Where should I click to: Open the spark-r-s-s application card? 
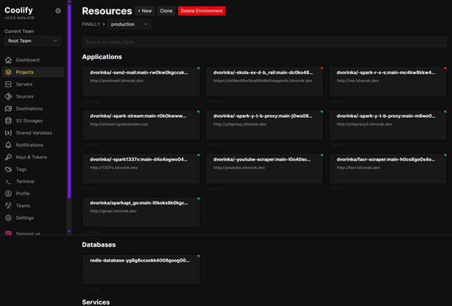(x=388, y=82)
